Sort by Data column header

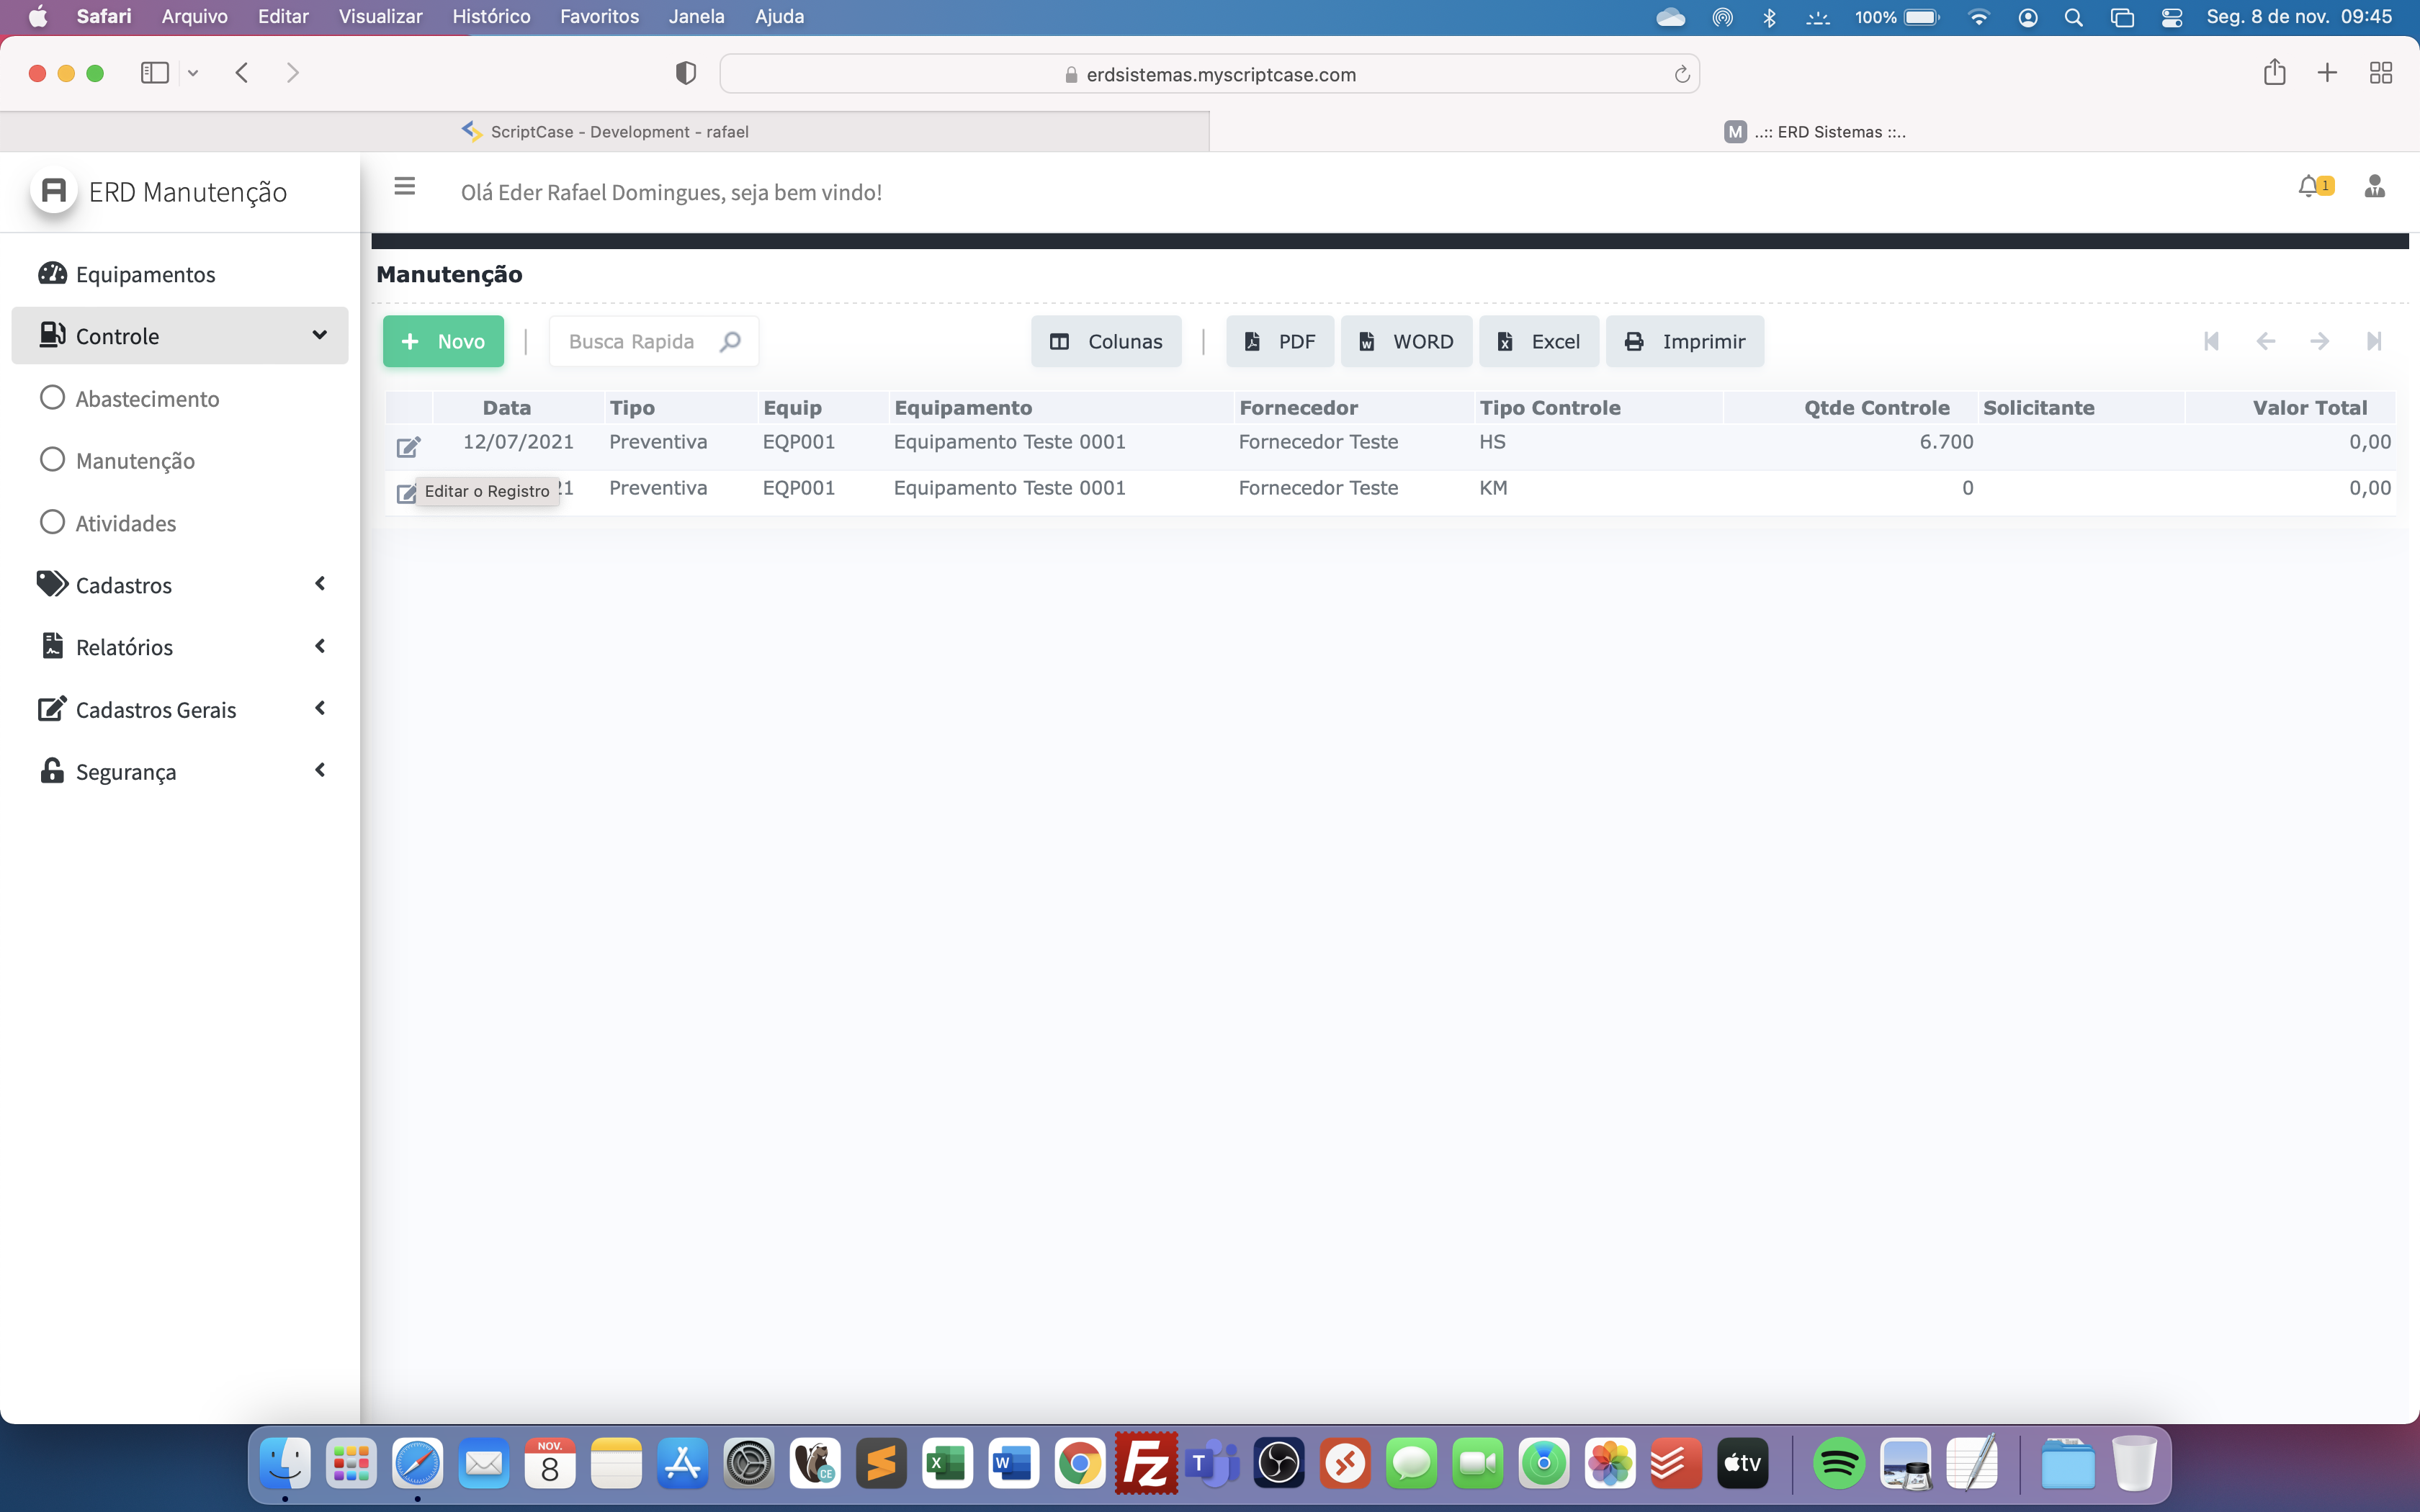click(x=506, y=407)
